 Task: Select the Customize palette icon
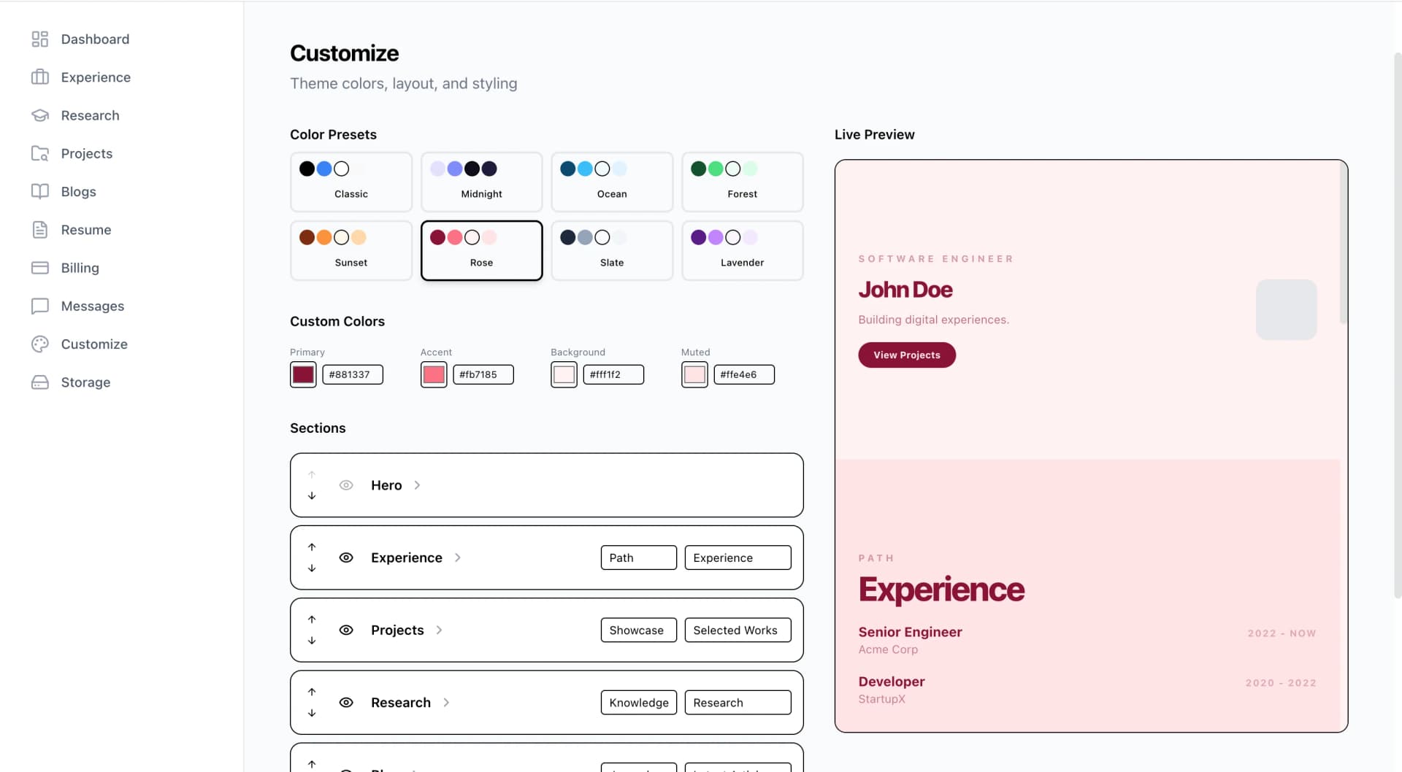click(x=40, y=344)
